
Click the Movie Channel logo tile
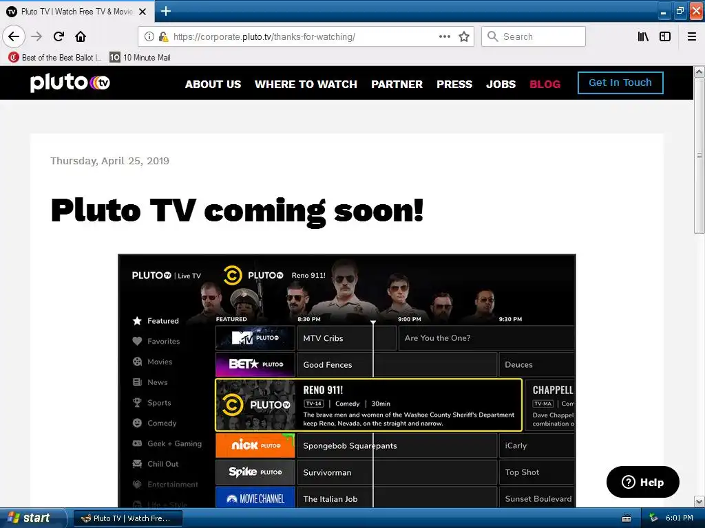(x=255, y=498)
